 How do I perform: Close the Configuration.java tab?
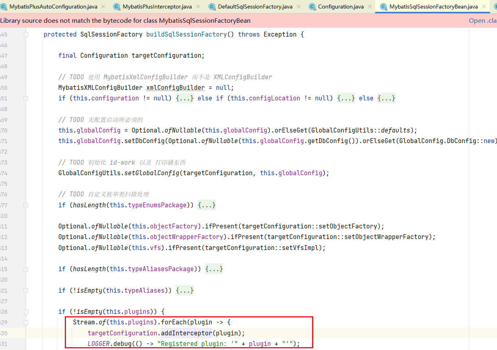[370, 7]
